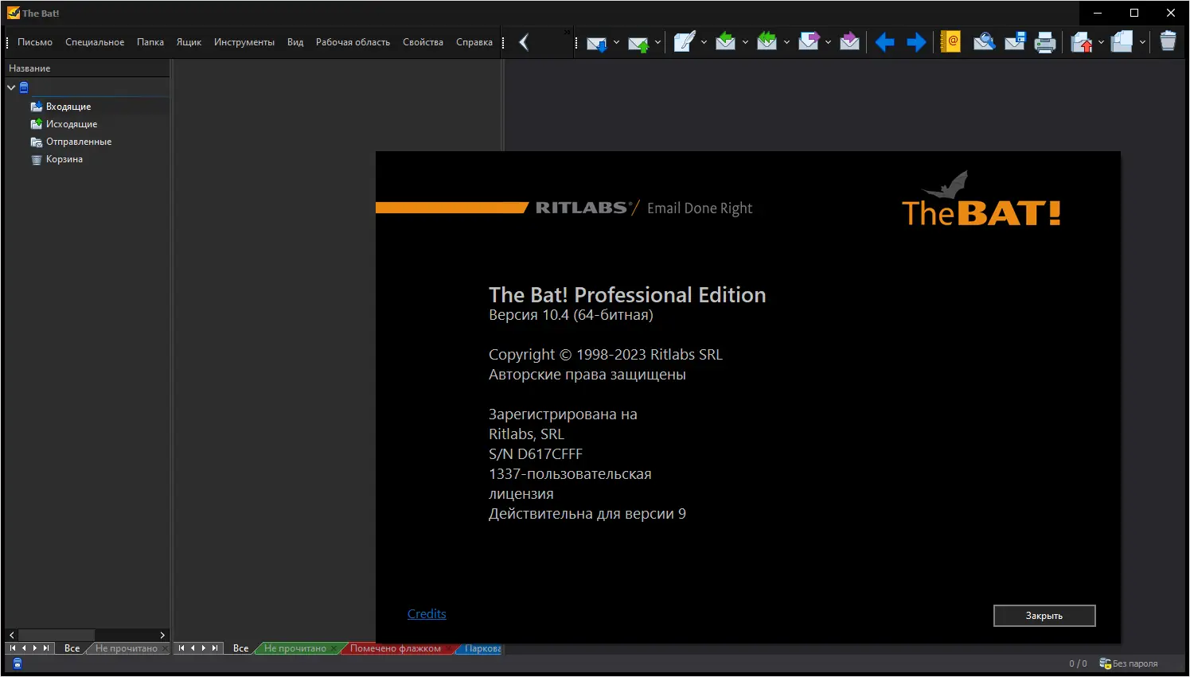Jump to last tab in folder panel
The width and height of the screenshot is (1190, 677).
(x=46, y=648)
